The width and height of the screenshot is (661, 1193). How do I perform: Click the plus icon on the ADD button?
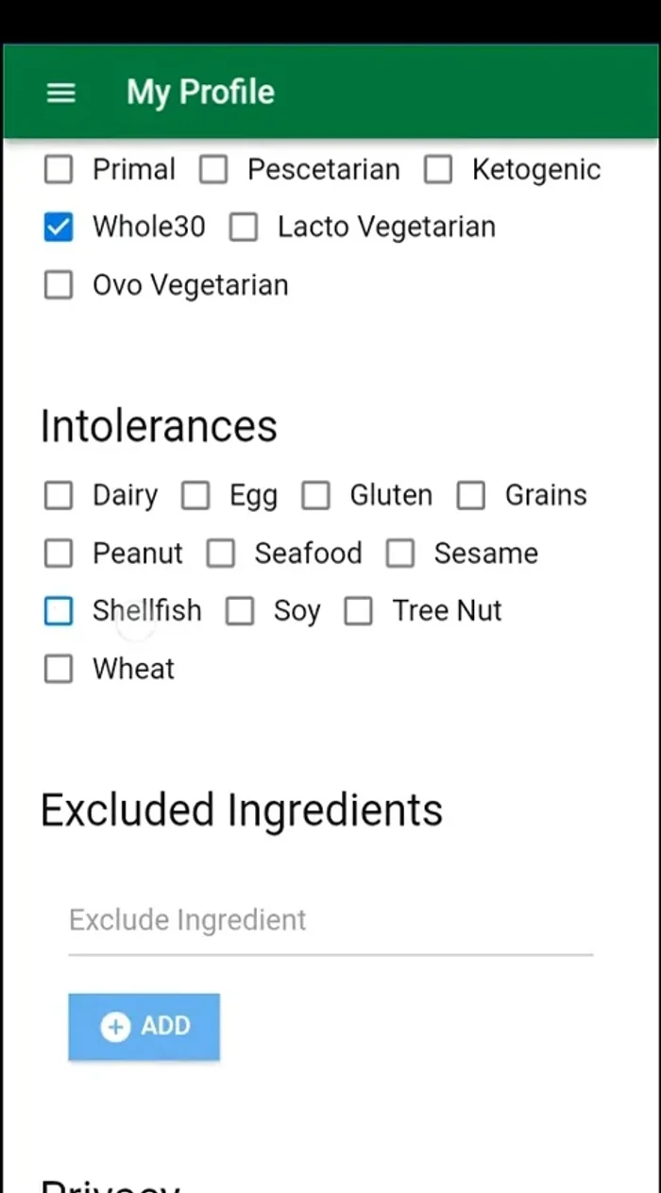(114, 1026)
